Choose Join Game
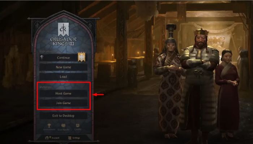Viewport: 253px width, 144px height. point(63,103)
